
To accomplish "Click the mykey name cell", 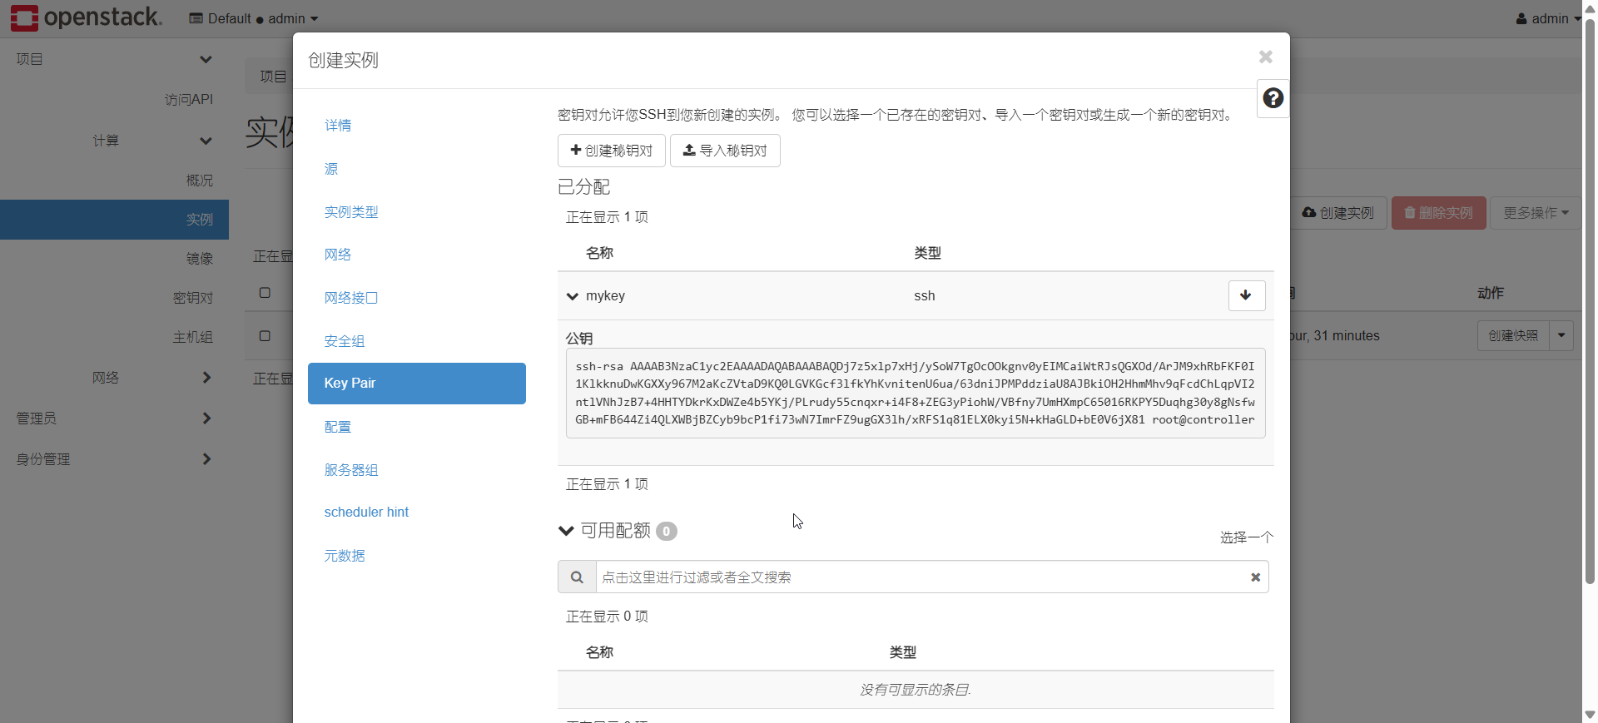I will (605, 296).
